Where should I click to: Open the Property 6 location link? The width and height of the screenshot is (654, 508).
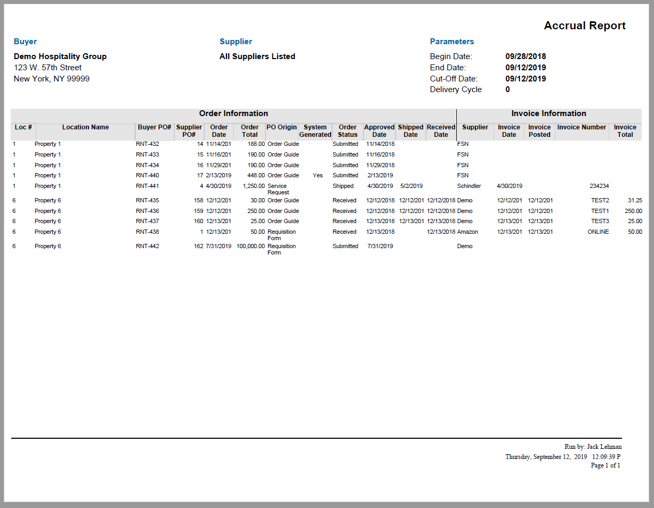click(x=47, y=200)
